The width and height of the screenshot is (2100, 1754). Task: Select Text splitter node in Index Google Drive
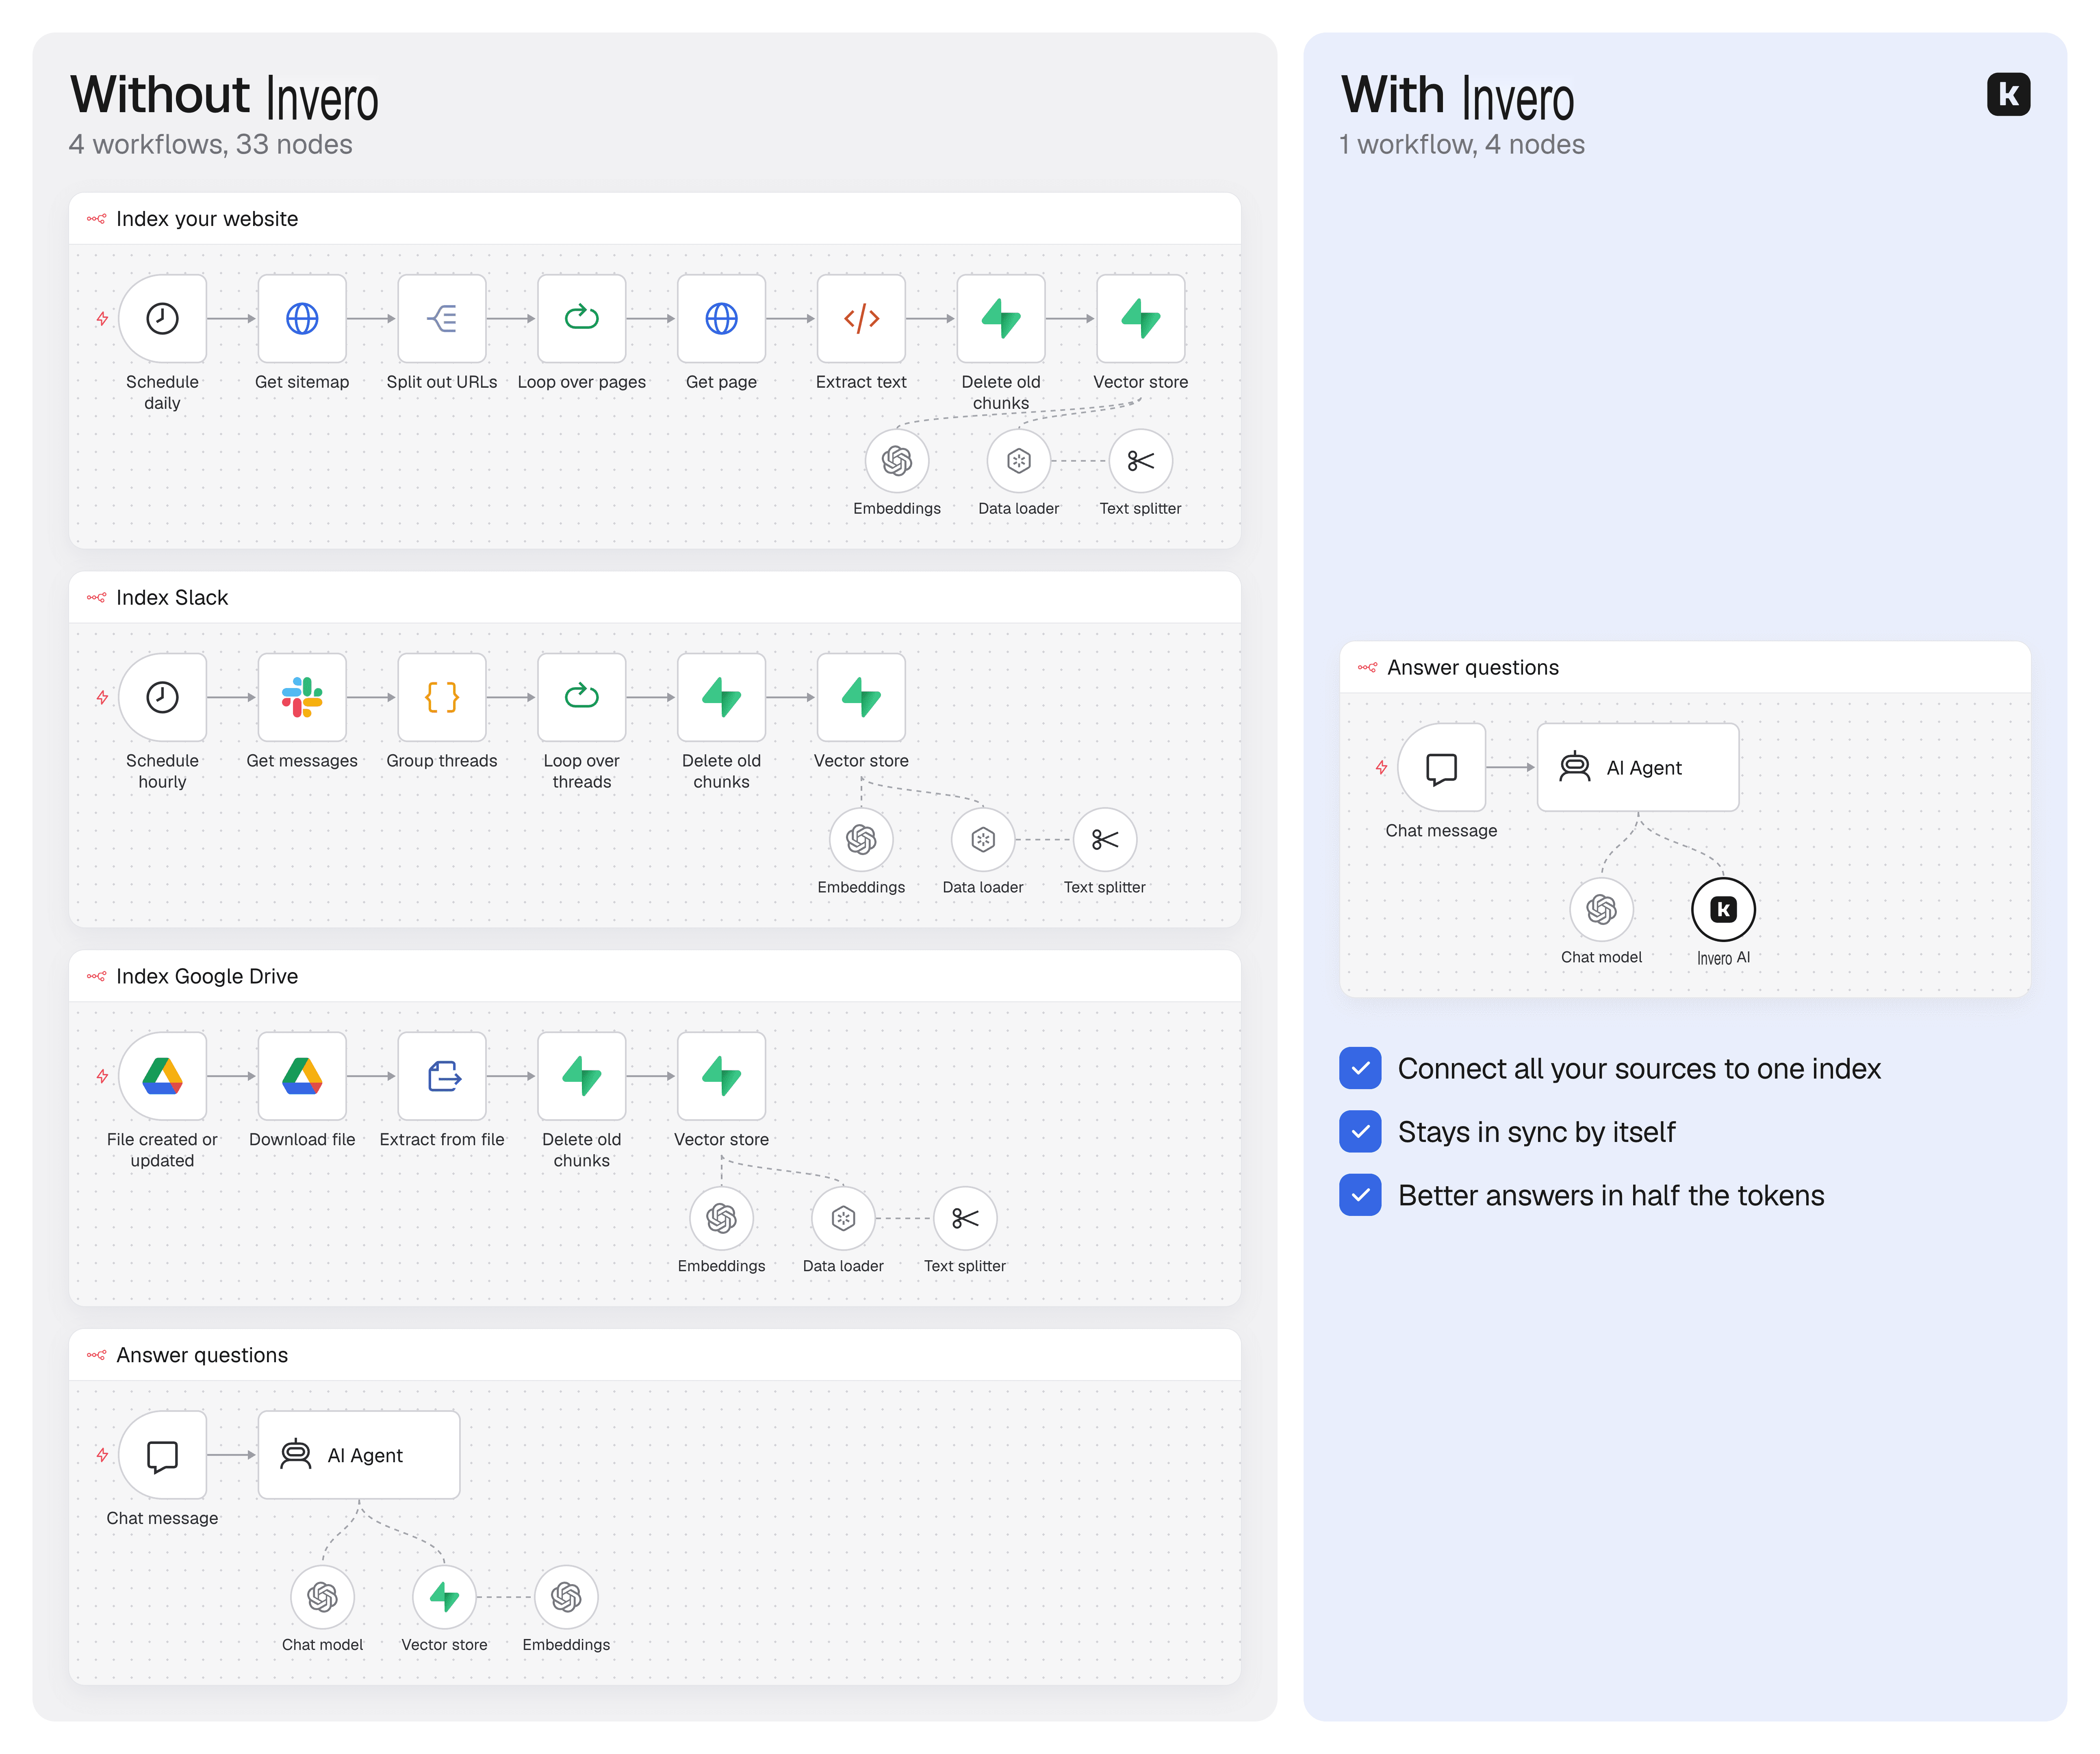click(965, 1219)
